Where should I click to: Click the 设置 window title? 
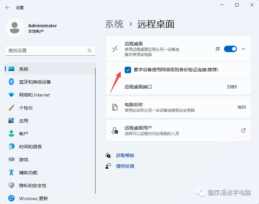tap(20, 7)
